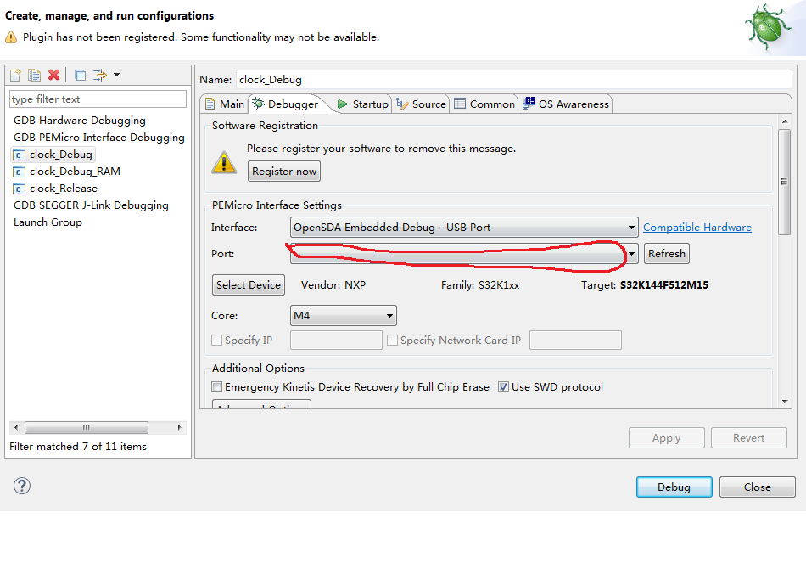Click the new launch configuration icon
The width and height of the screenshot is (806, 563).
(15, 75)
